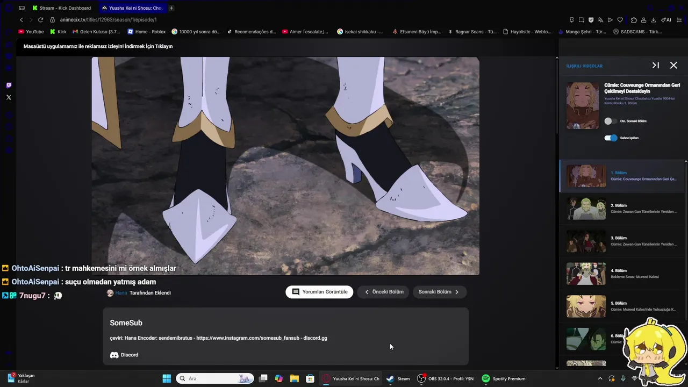
Task: Close the İlişkili Videolar panel
Action: pyautogui.click(x=673, y=65)
